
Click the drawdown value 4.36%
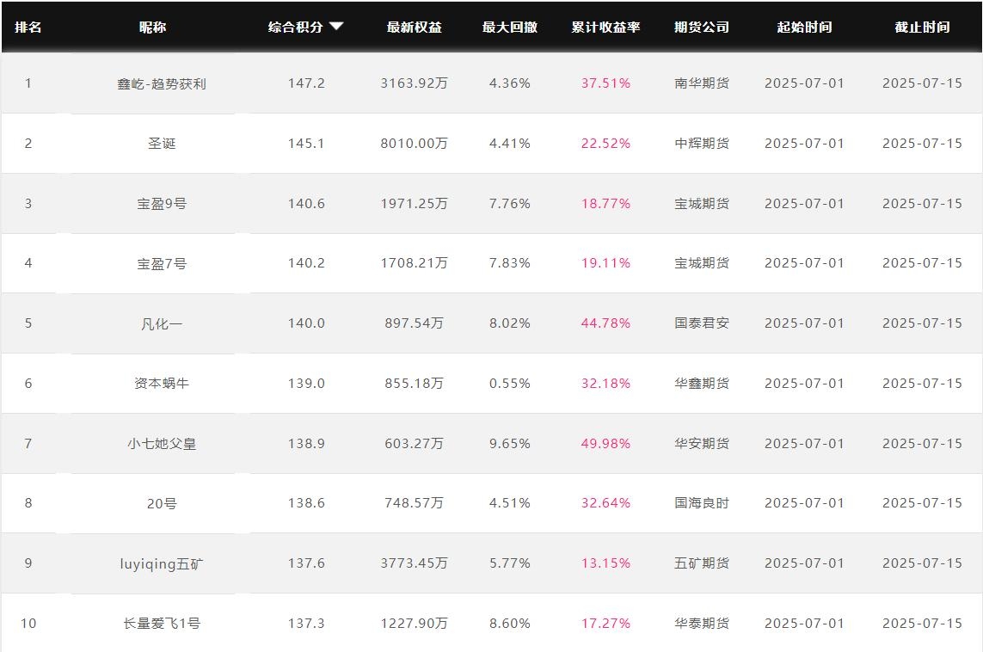(x=510, y=83)
